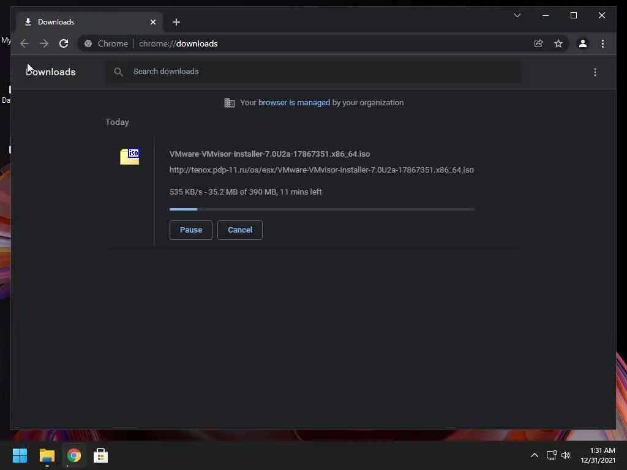Minimize the Chrome window
This screenshot has height=470, width=627.
(x=546, y=15)
